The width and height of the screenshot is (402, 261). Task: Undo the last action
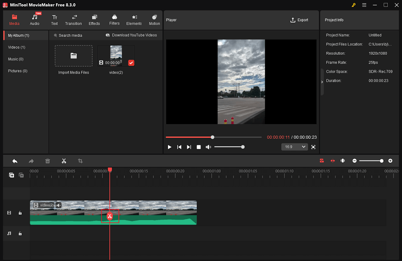(15, 161)
